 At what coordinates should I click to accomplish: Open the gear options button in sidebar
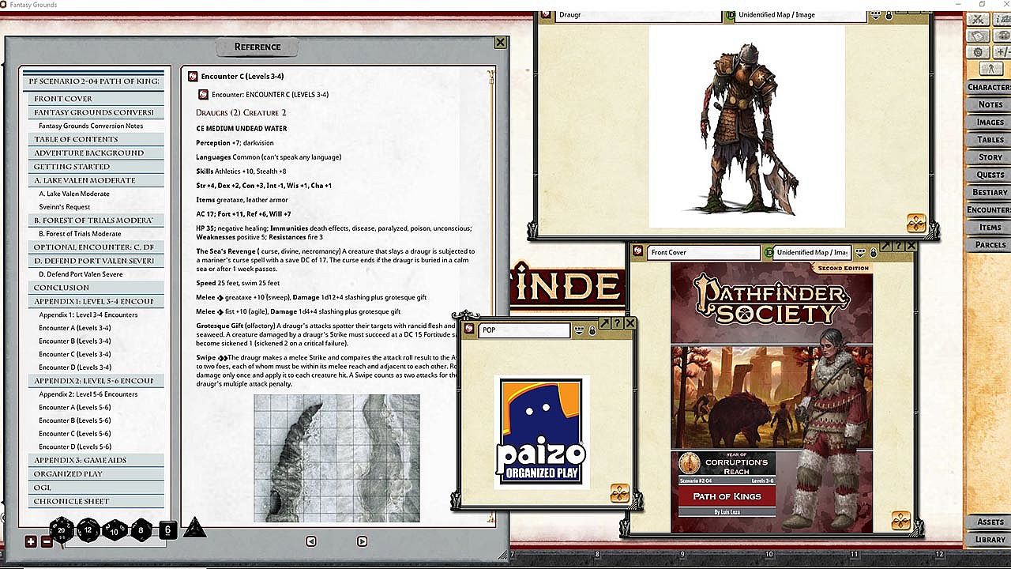tap(979, 52)
